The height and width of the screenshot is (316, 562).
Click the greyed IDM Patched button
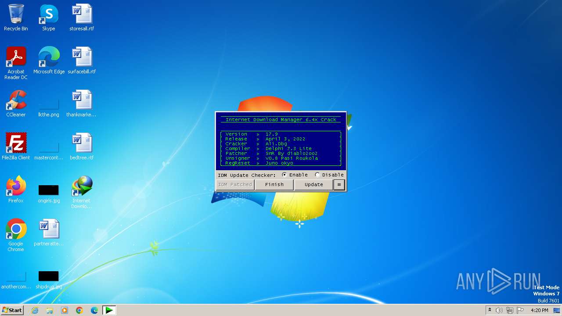pos(235,184)
